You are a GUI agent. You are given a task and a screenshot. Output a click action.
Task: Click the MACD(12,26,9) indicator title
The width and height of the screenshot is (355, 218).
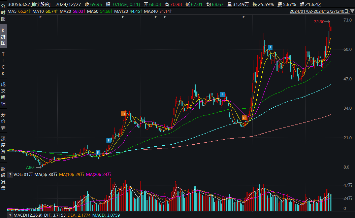pos(28,215)
